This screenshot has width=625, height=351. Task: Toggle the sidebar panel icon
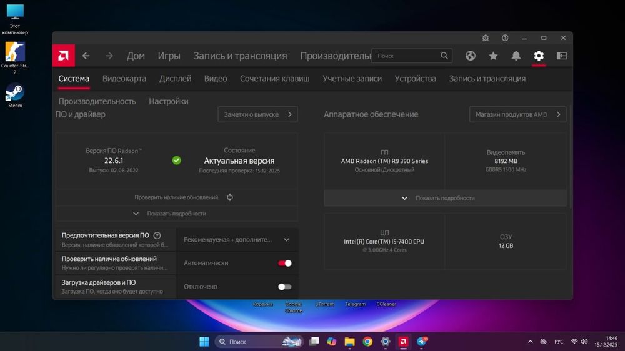pyautogui.click(x=562, y=56)
